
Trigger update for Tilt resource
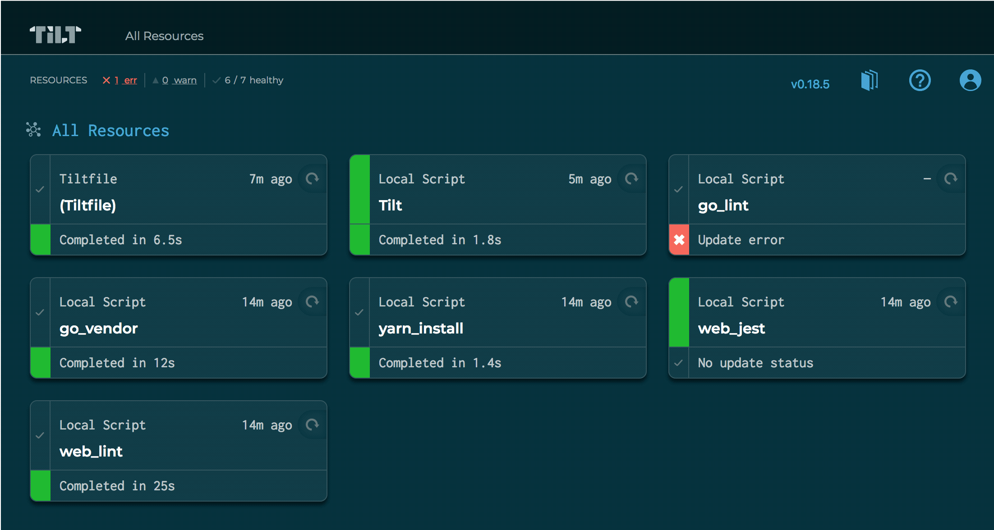pos(632,178)
